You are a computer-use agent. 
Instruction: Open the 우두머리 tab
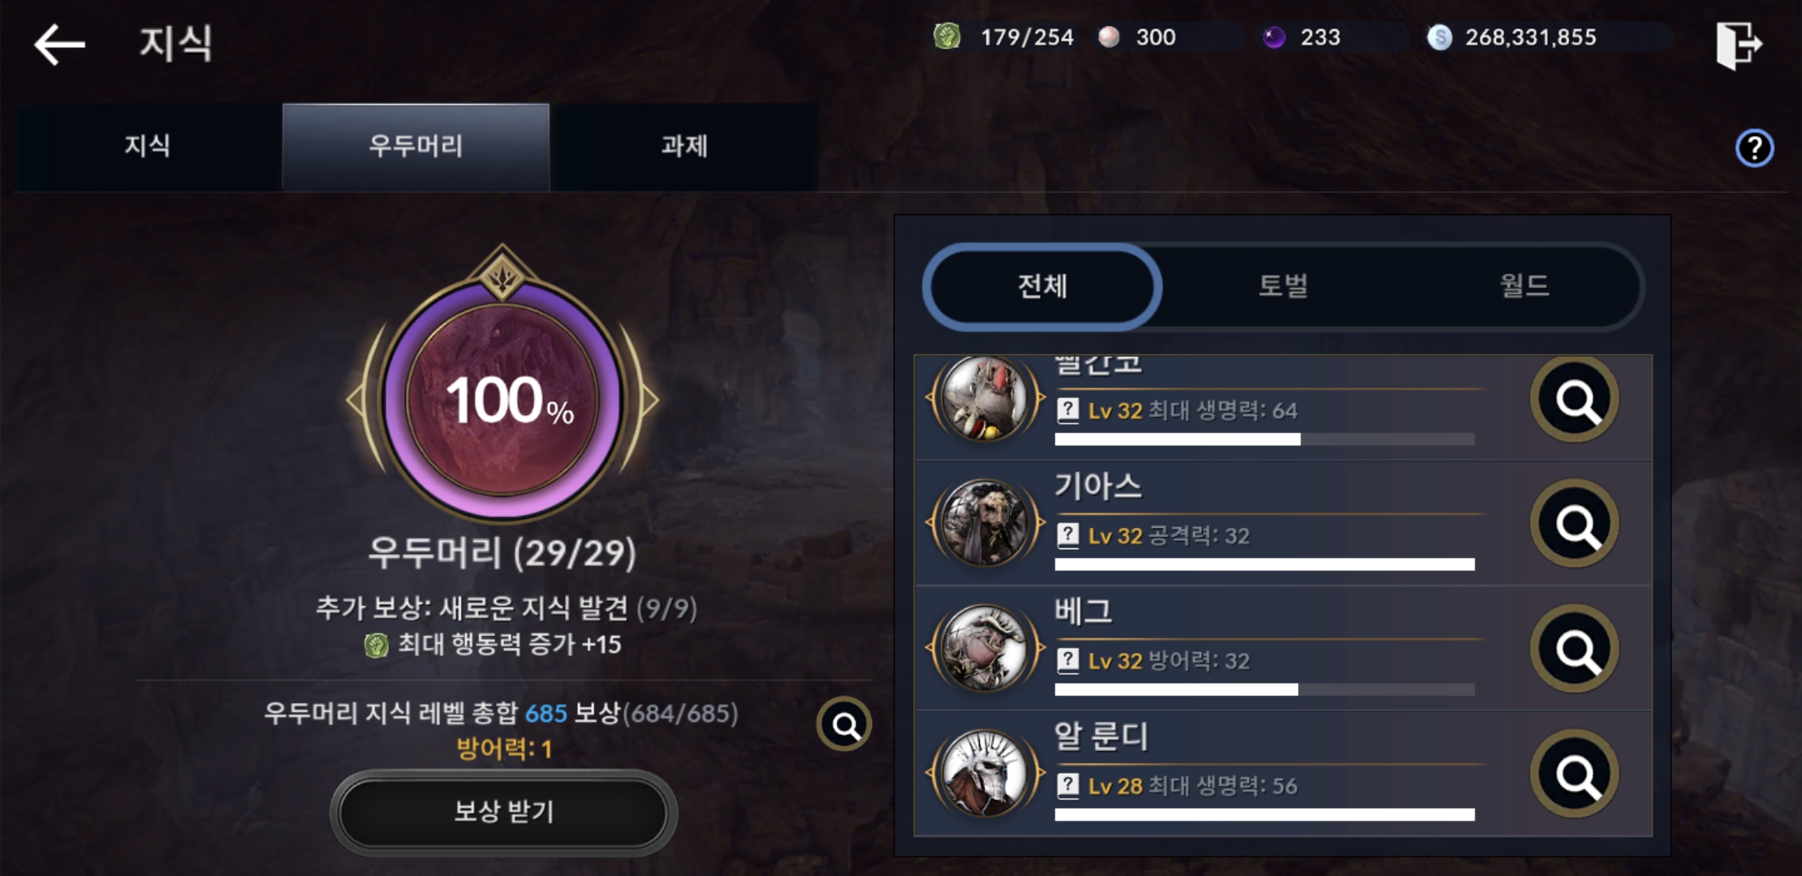coord(416,147)
